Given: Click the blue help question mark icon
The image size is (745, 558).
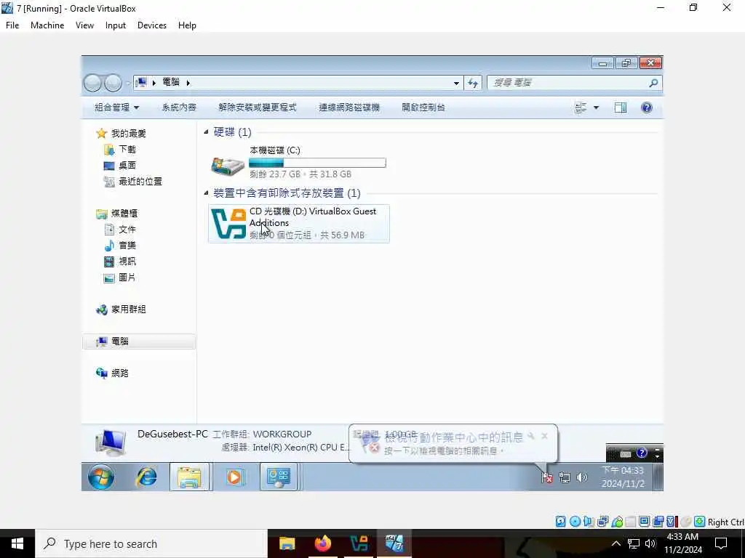Looking at the screenshot, I should 647,108.
